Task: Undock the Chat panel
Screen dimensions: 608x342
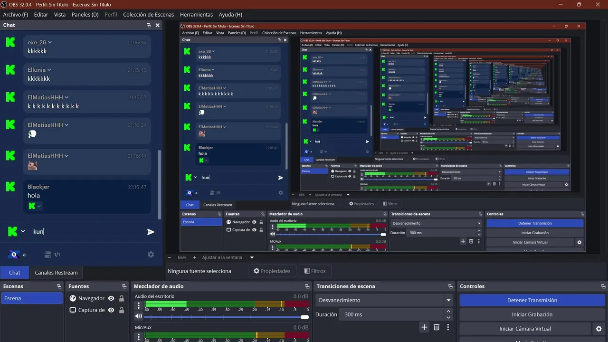Action: 149,25
